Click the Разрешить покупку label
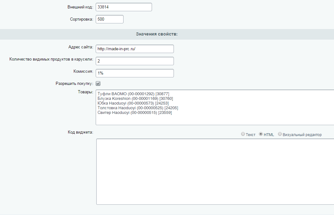Screen dimensions: 334x220 click(74, 84)
